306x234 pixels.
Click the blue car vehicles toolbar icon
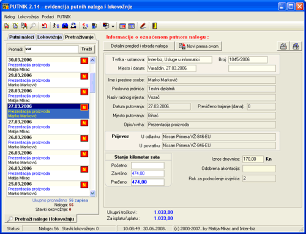pos(65,26)
